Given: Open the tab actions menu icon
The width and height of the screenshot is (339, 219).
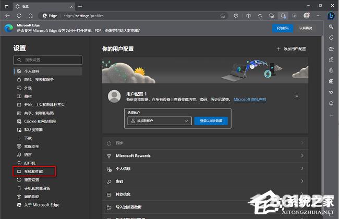Looking at the screenshot, I should click(6, 6).
